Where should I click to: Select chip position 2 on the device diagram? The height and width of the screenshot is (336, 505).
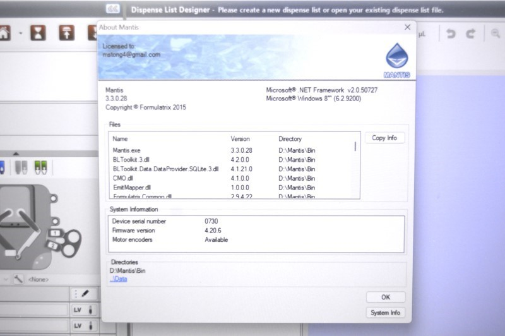pyautogui.click(x=52, y=246)
